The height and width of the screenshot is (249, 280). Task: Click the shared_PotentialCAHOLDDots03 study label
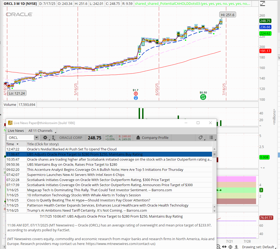(192, 3)
